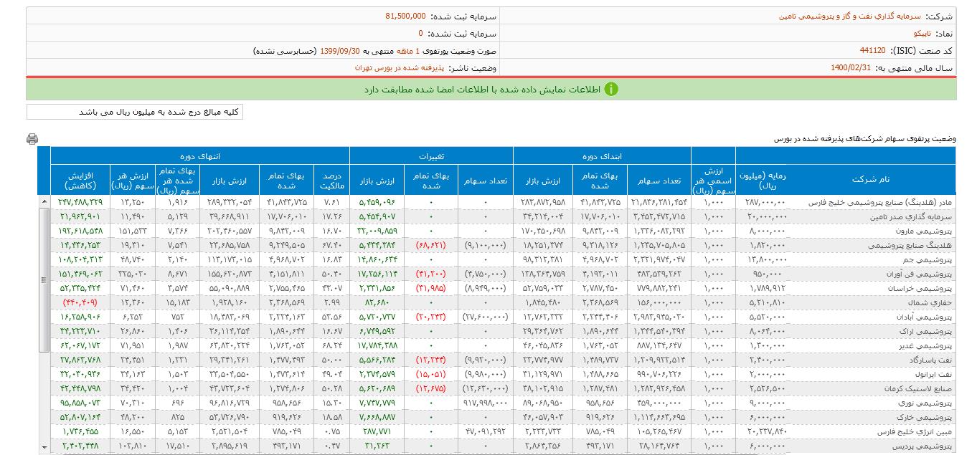Click the 'نام شرکت' column header

[870, 180]
